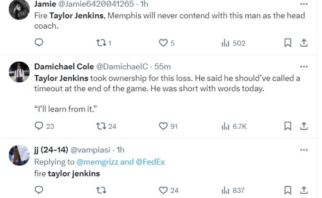Image resolution: width=322 pixels, height=198 pixels.
Task: View analytics for jj's tweet with 837 views
Action: coord(225,190)
